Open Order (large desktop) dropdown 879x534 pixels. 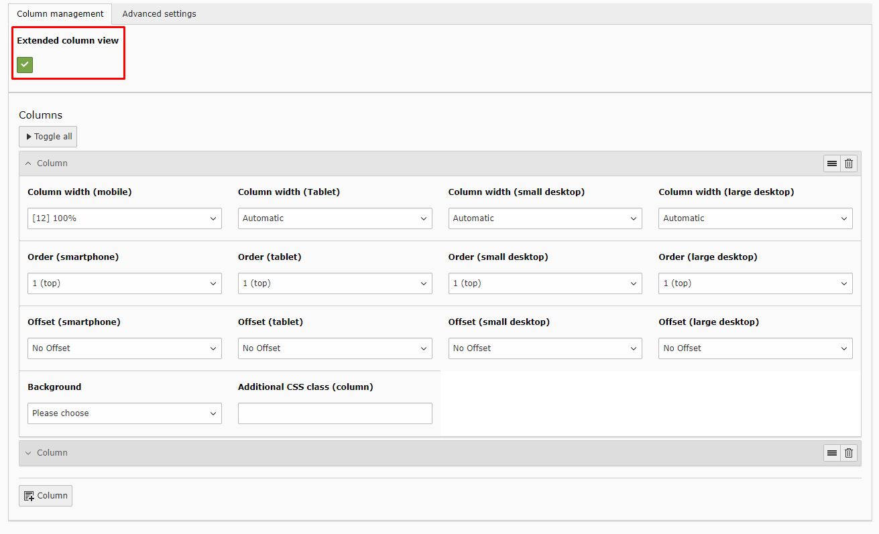755,283
